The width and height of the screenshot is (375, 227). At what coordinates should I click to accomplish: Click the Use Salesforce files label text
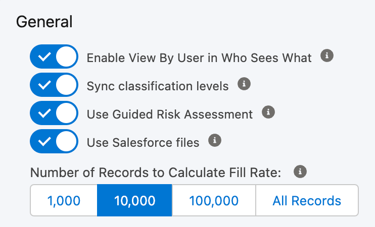tap(143, 142)
